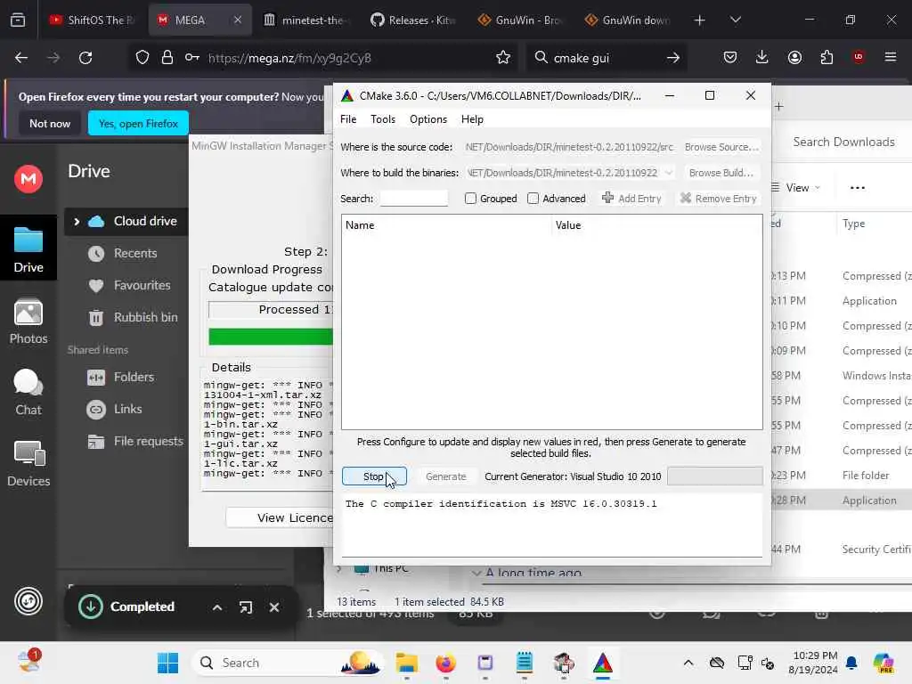This screenshot has height=684, width=912.
Task: Show hidden system tray icons chevron
Action: (688, 663)
